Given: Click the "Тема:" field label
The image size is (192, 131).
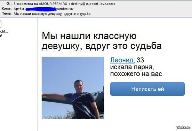Looking at the screenshot, I should [7, 13].
